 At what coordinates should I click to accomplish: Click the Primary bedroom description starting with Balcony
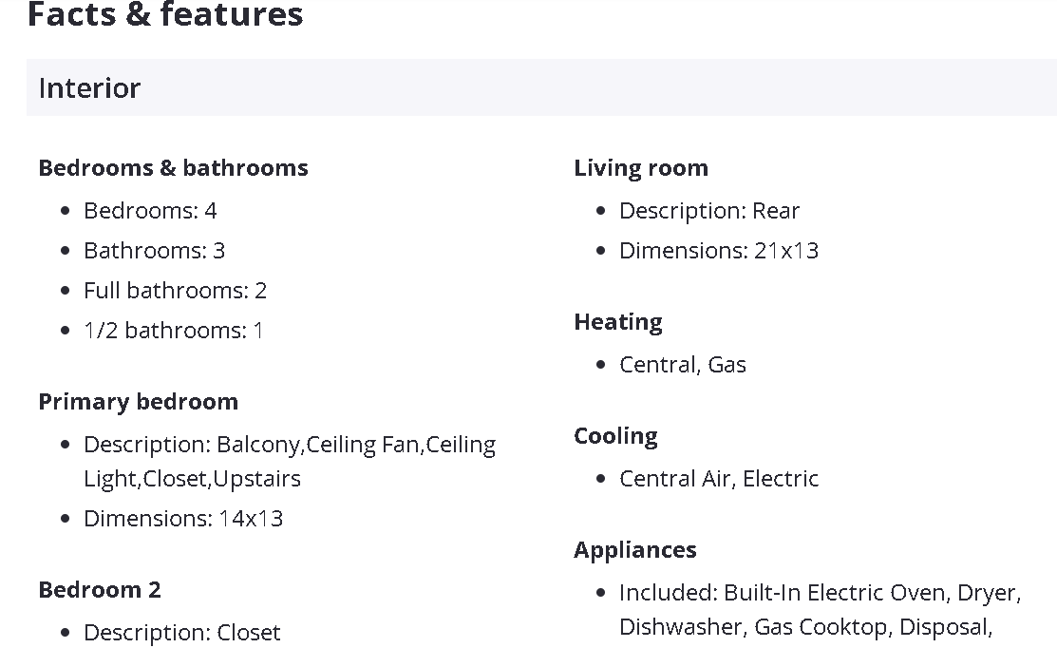coord(289,462)
